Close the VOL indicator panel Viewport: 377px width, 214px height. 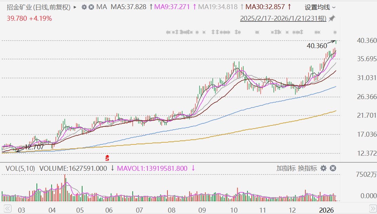(333, 168)
